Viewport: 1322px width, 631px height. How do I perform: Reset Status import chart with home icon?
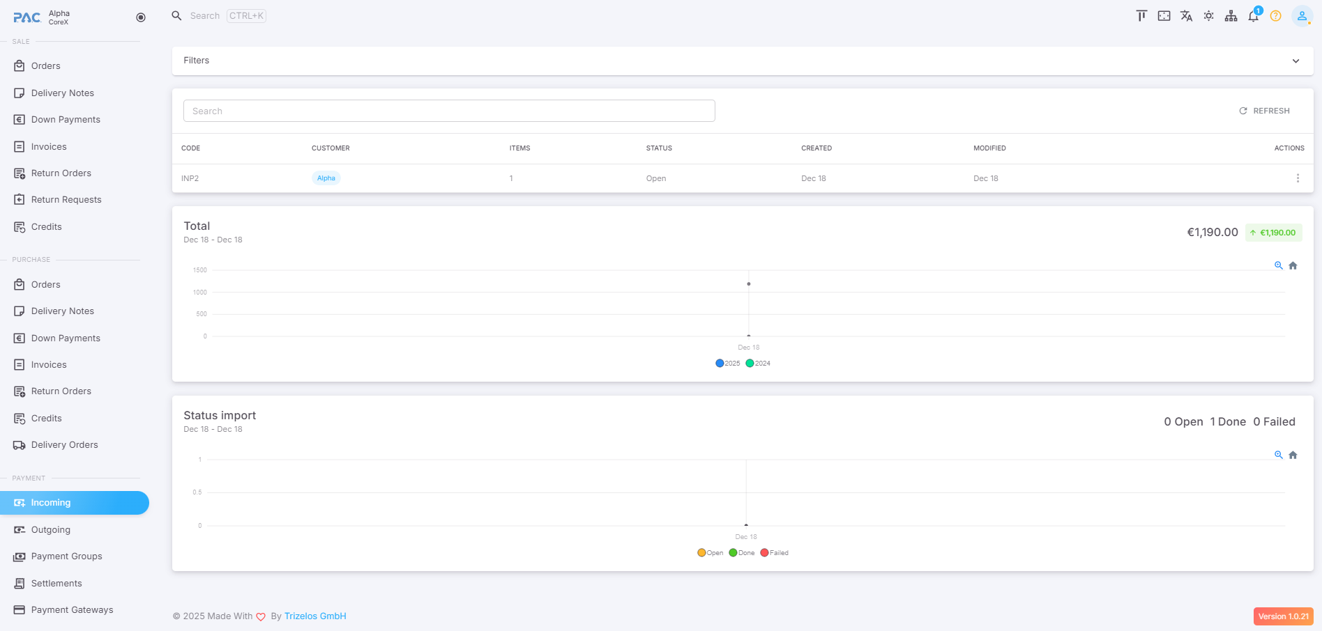click(1293, 455)
